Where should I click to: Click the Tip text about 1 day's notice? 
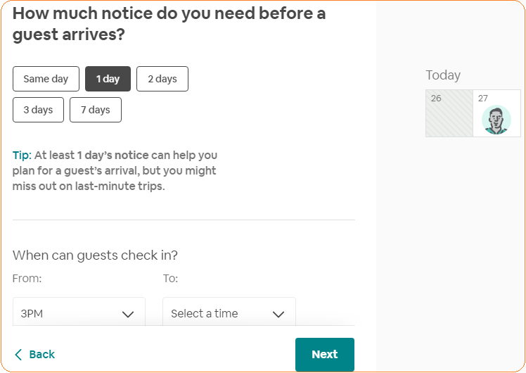[116, 170]
